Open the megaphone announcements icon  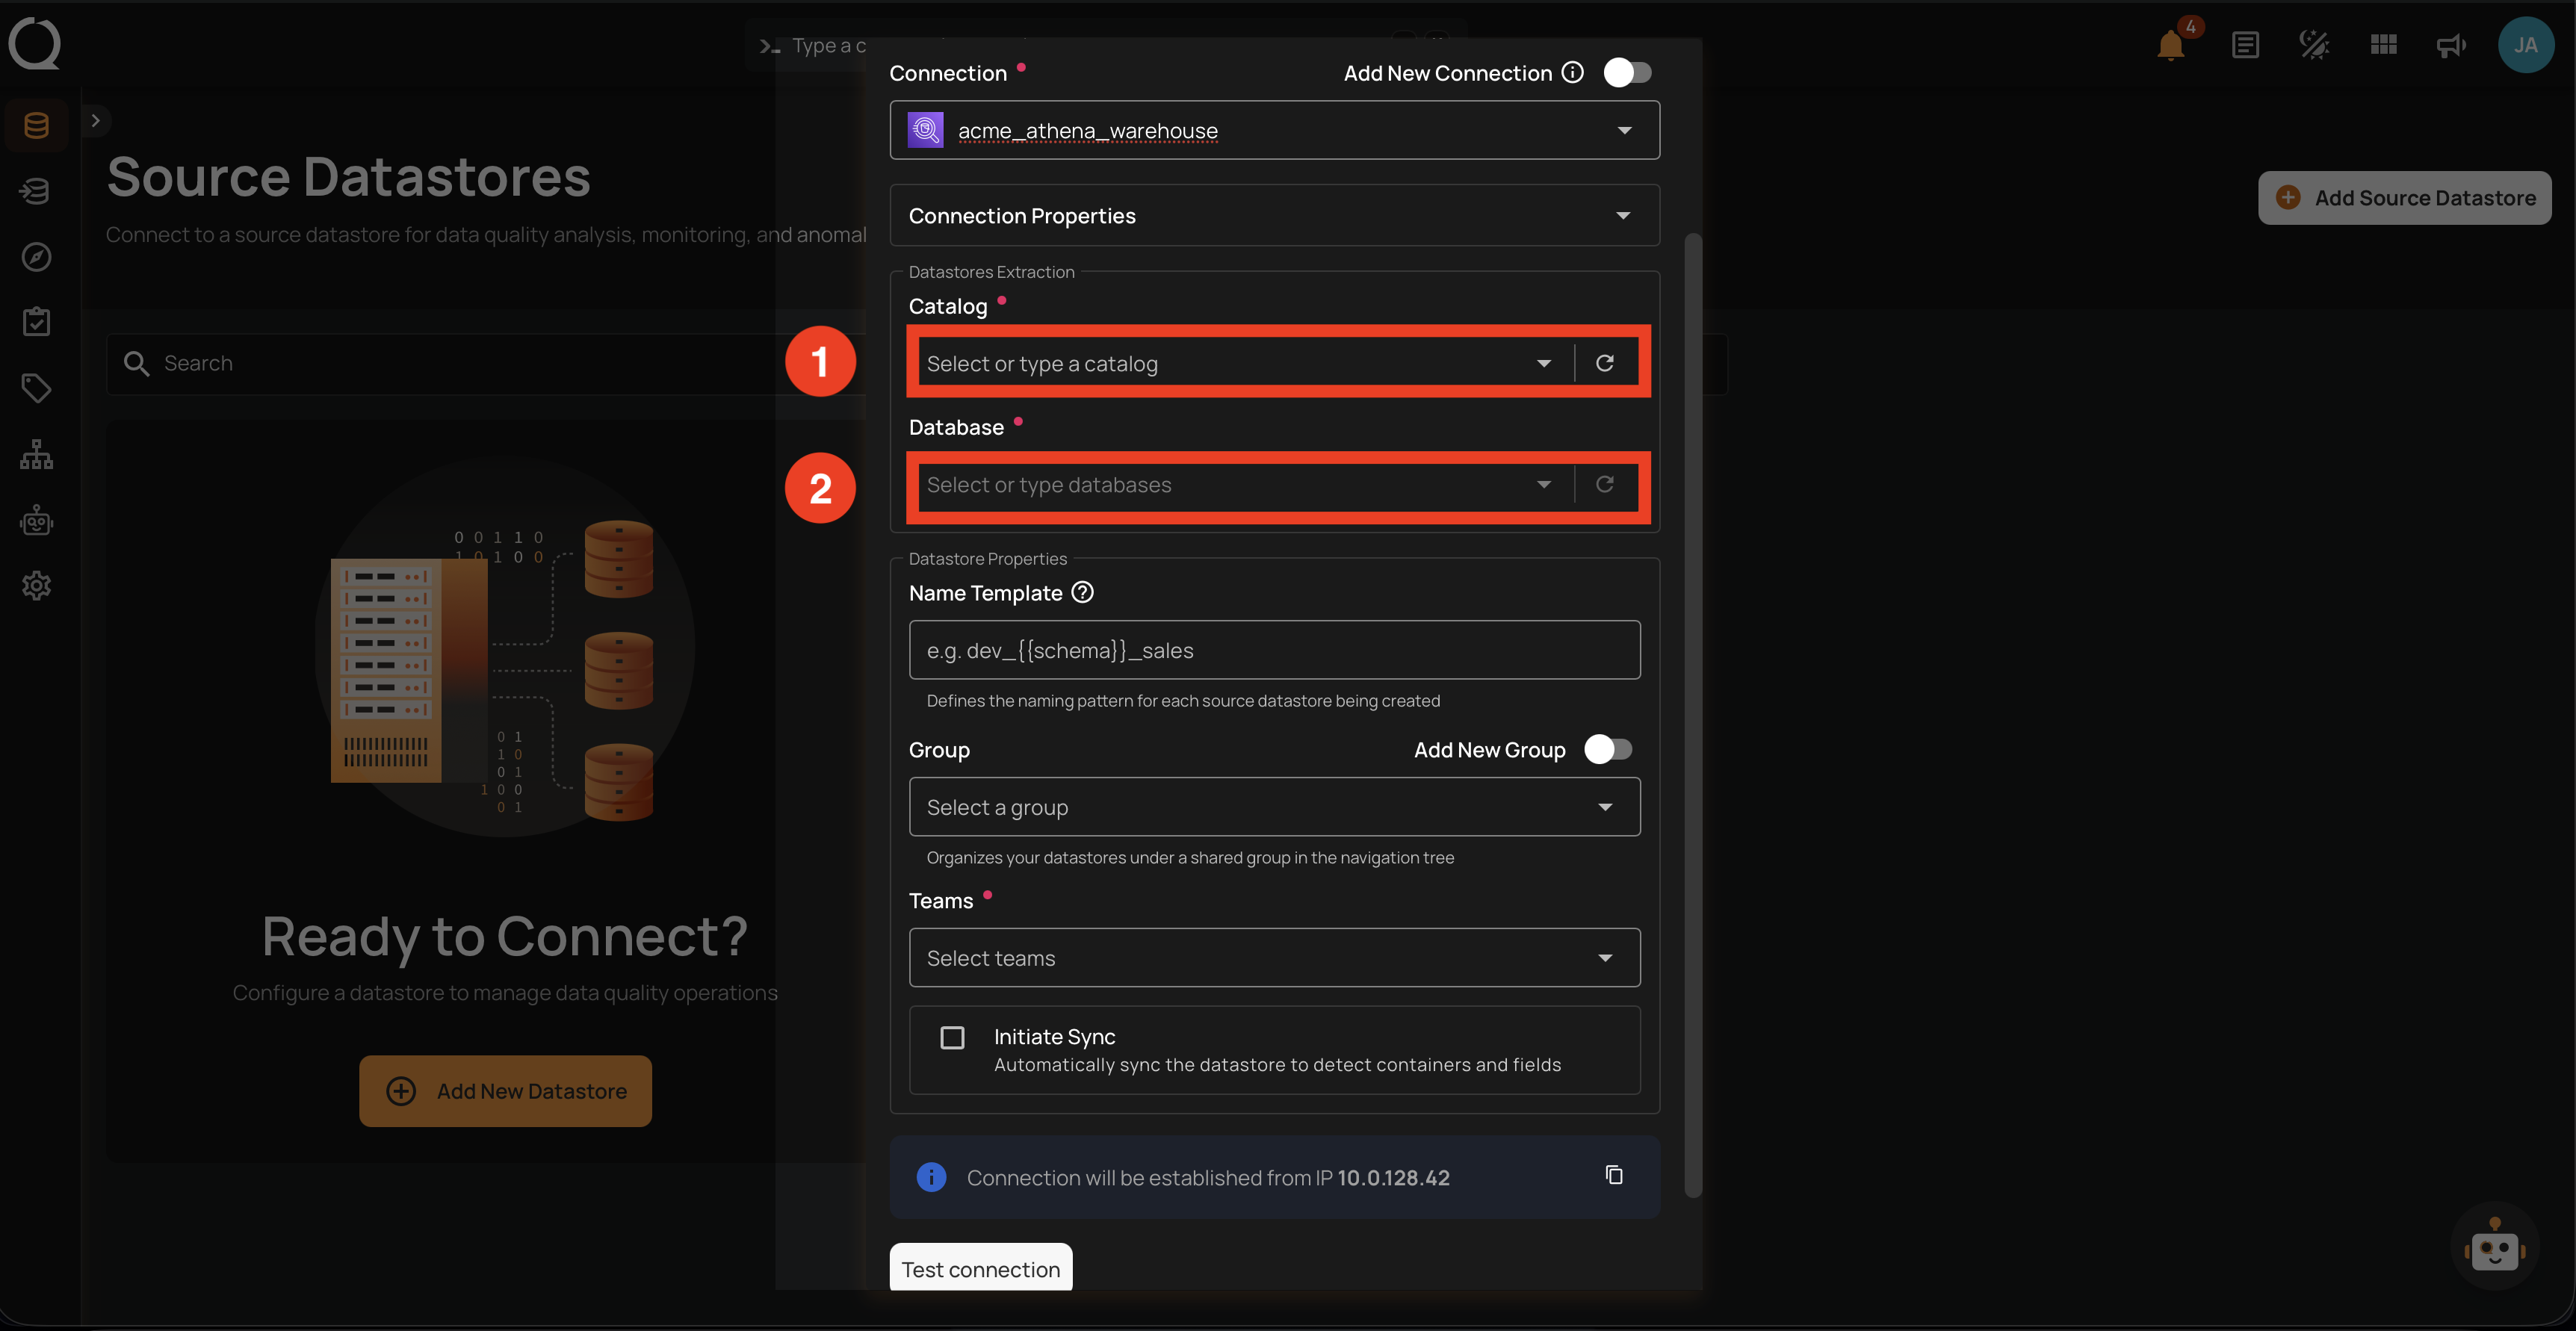pos(2451,45)
